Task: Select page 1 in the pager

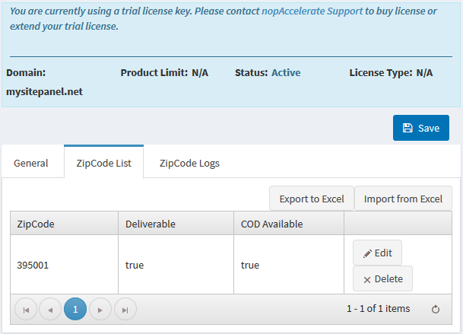Action: pyautogui.click(x=75, y=309)
